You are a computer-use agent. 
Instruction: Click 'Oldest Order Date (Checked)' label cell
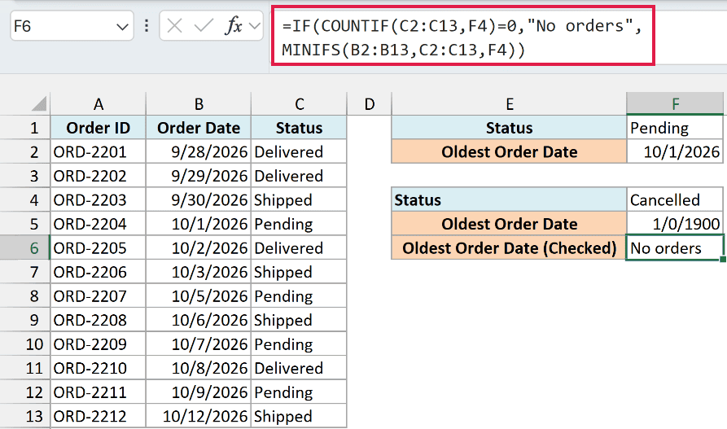[x=509, y=247]
